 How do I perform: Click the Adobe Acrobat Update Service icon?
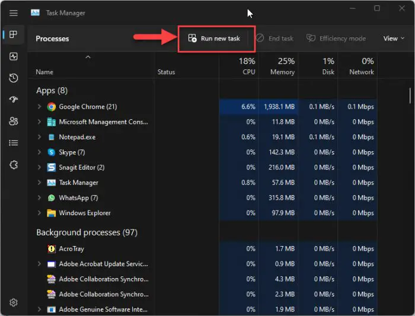(52, 264)
